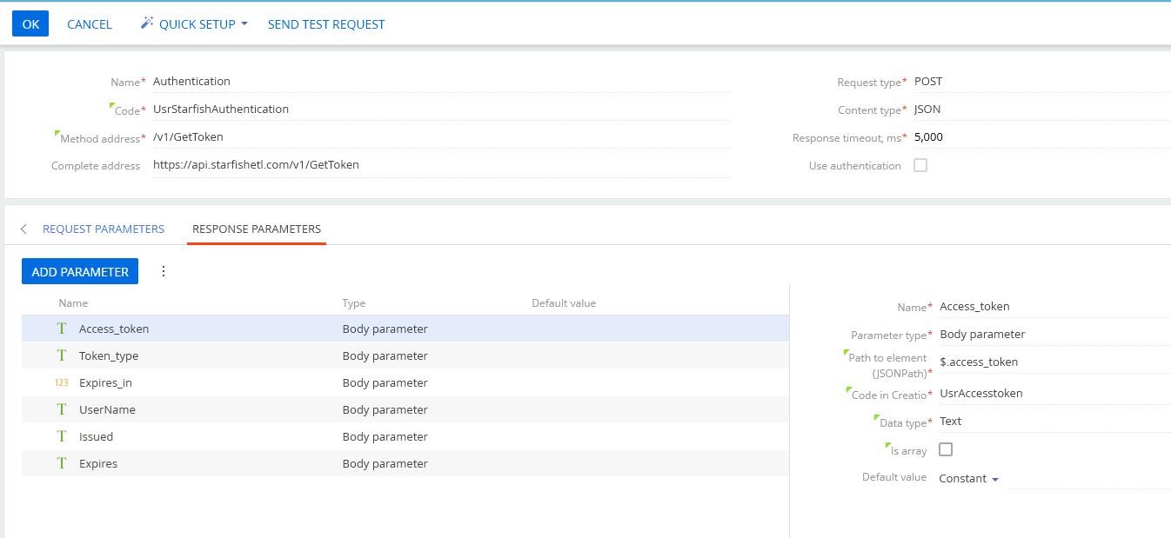Click the T type icon beside UserName
The image size is (1171, 538).
point(61,409)
